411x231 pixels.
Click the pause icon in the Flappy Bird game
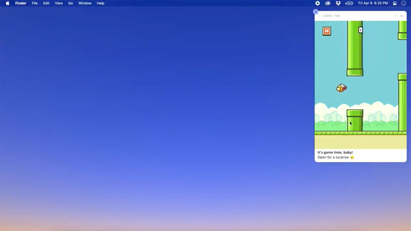(327, 31)
